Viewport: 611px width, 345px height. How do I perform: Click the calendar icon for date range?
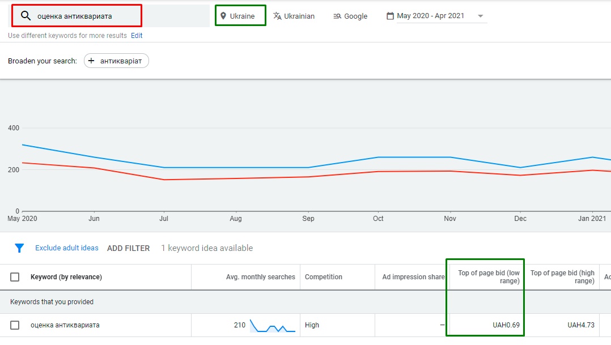390,16
